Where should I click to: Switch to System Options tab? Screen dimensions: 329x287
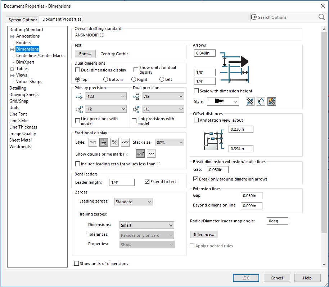pyautogui.click(x=23, y=20)
